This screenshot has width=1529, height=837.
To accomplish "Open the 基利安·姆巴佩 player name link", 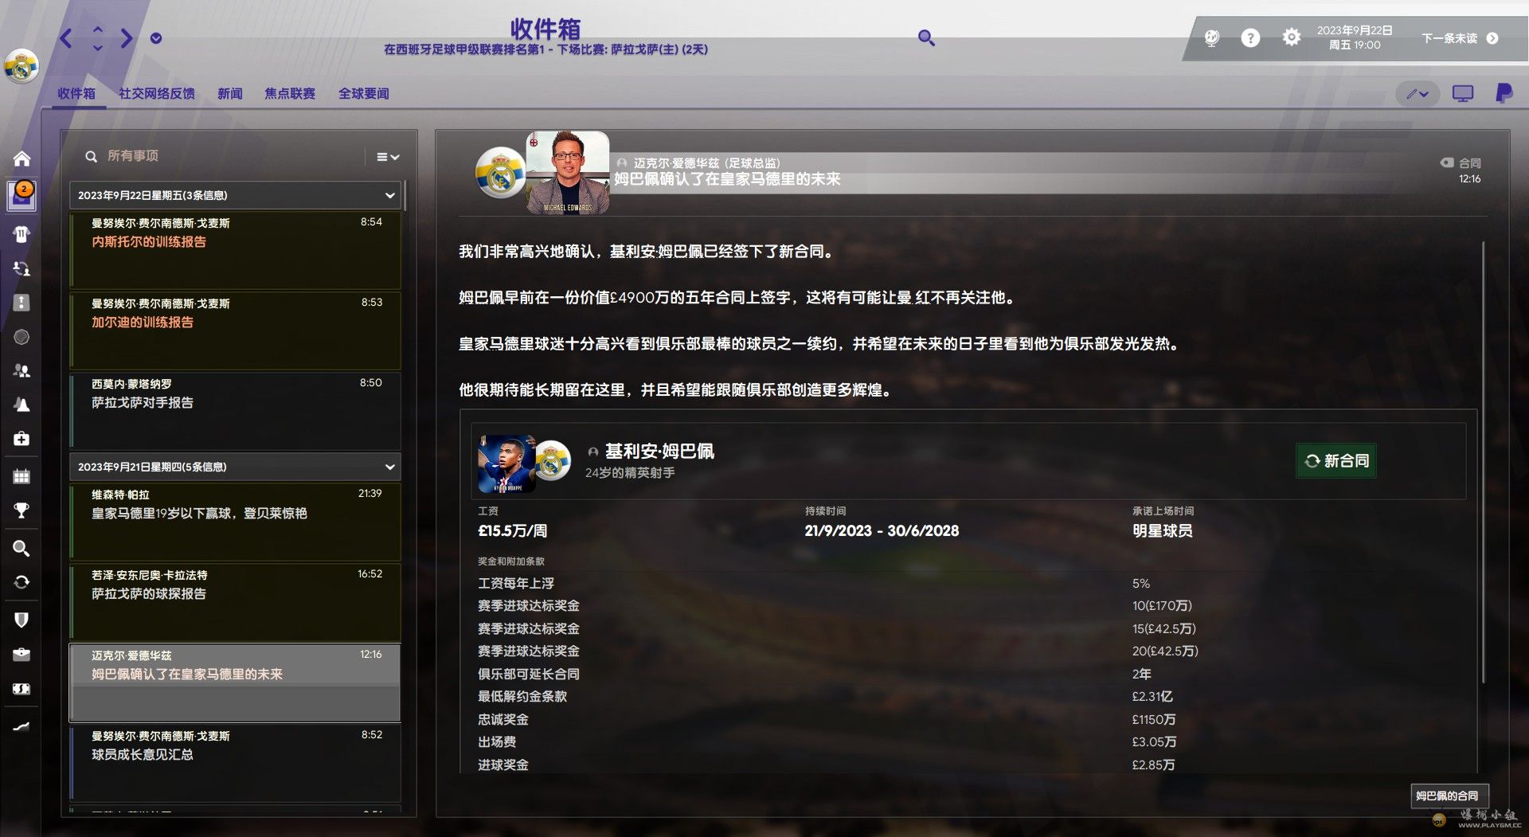I will pyautogui.click(x=659, y=452).
